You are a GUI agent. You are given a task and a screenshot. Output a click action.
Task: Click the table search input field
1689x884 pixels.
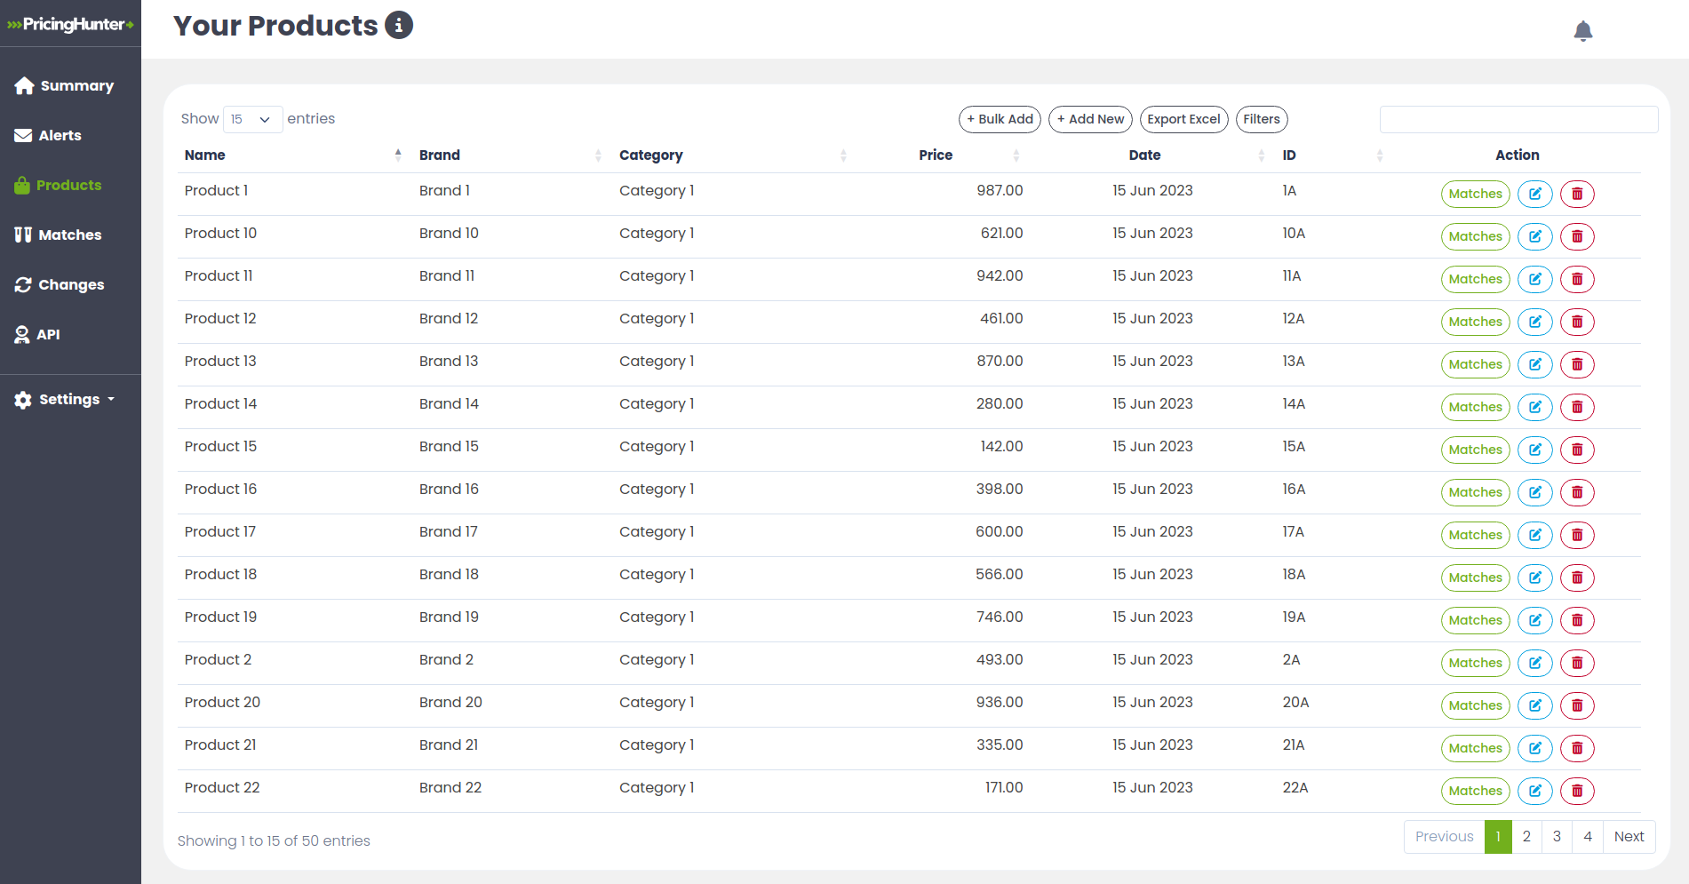coord(1518,119)
